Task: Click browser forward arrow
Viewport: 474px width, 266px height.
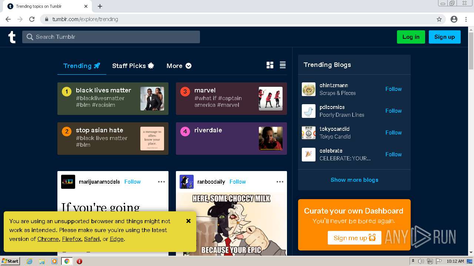Action: tap(20, 19)
